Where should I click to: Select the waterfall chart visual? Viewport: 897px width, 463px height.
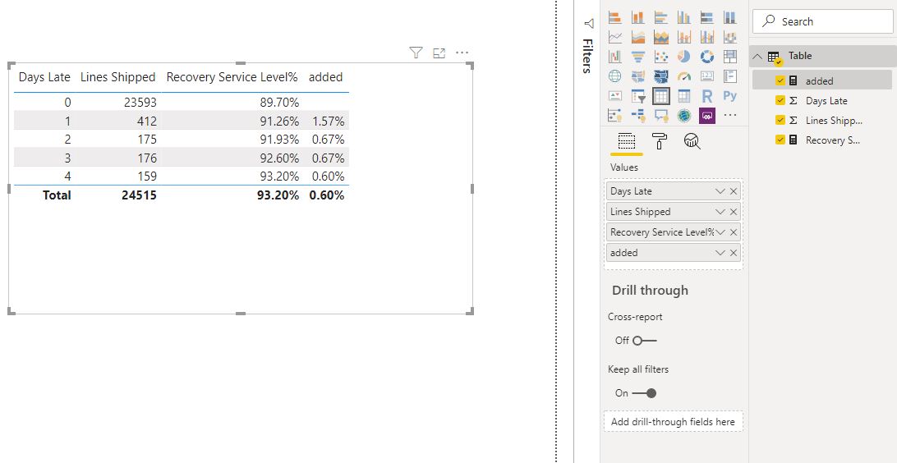615,57
